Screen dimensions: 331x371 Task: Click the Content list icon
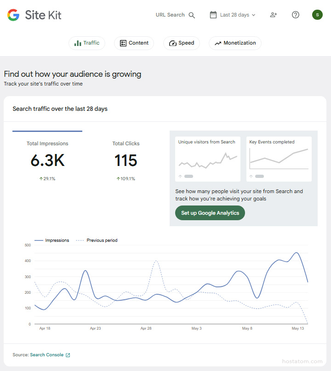[123, 43]
